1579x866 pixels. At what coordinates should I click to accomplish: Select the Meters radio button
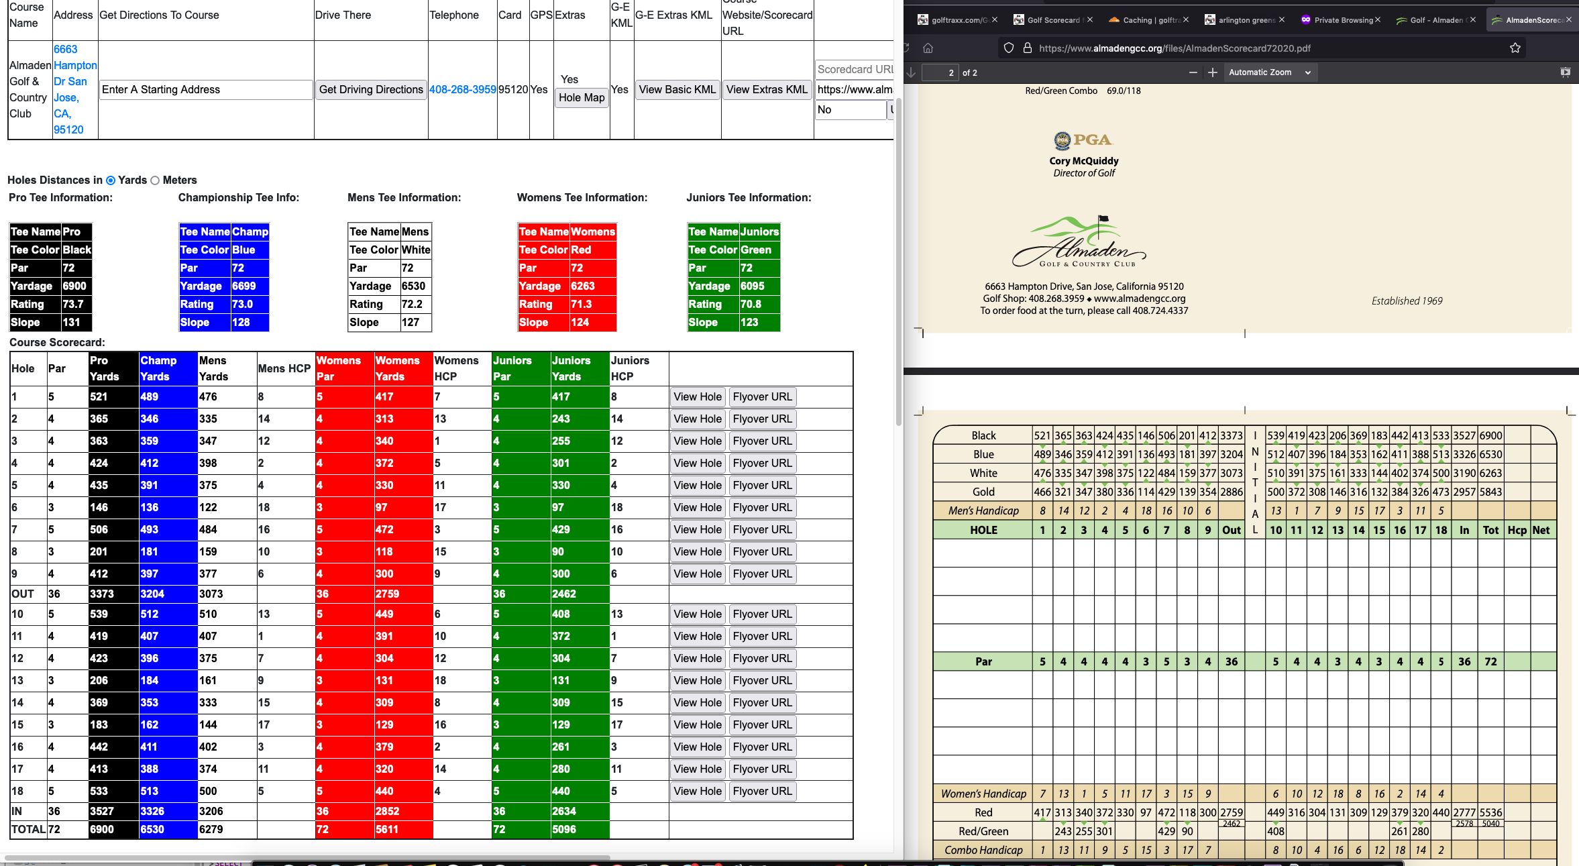point(155,180)
